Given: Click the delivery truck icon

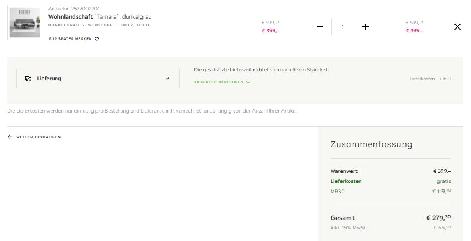Looking at the screenshot, I should (28, 79).
